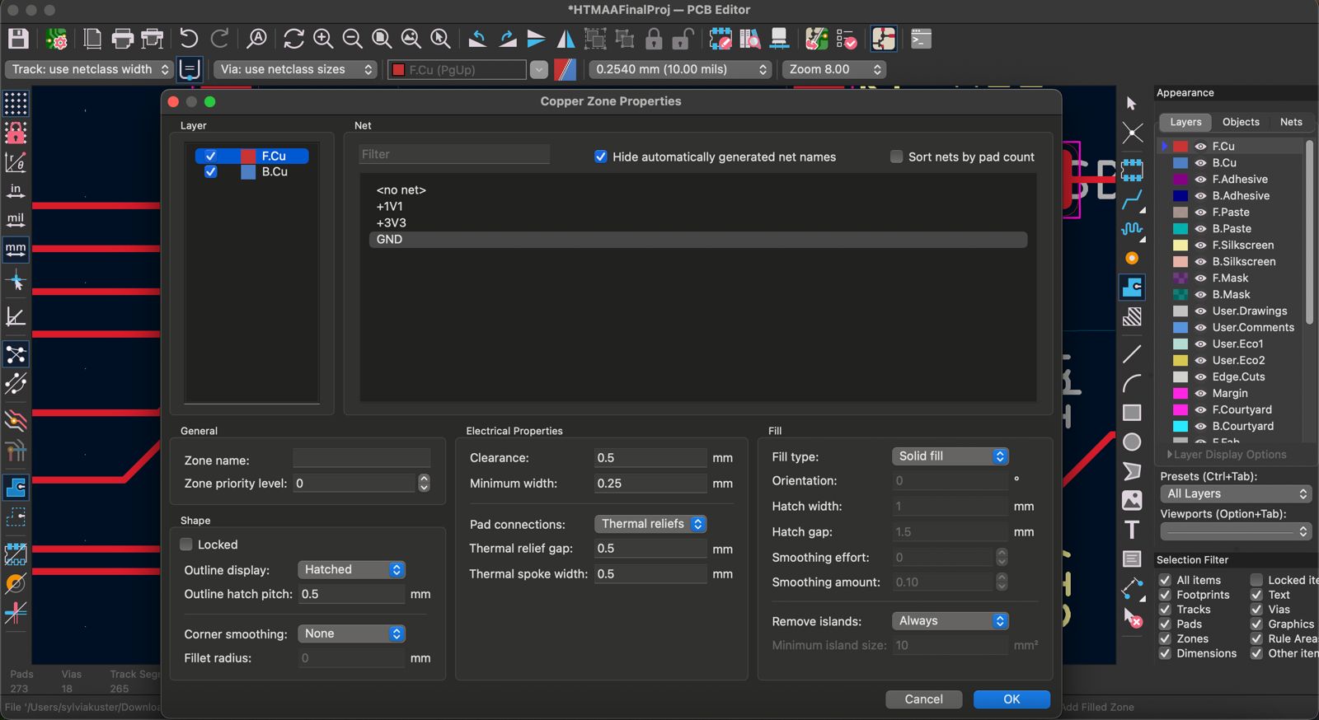The height and width of the screenshot is (720, 1319).
Task: Open the Pad connections dropdown
Action: click(x=650, y=524)
